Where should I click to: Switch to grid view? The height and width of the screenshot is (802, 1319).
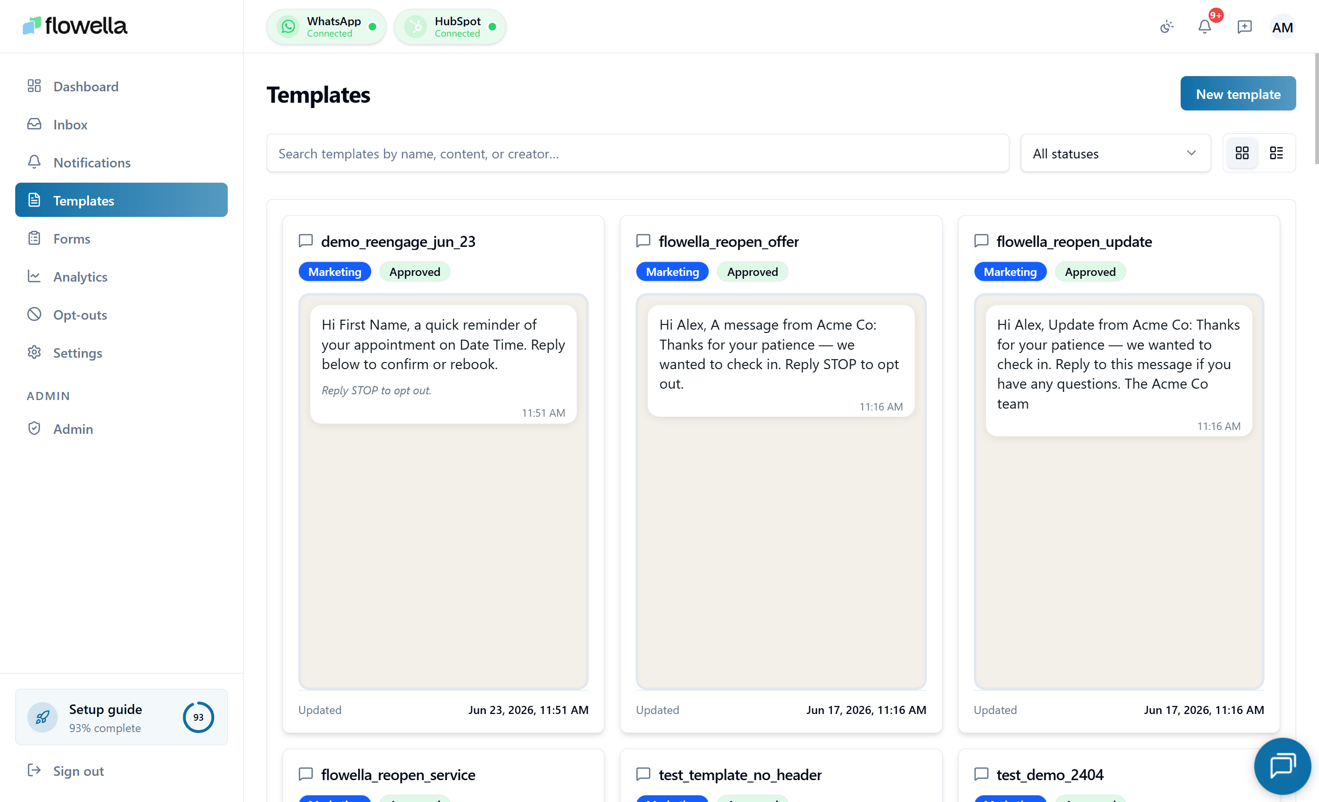coord(1242,153)
